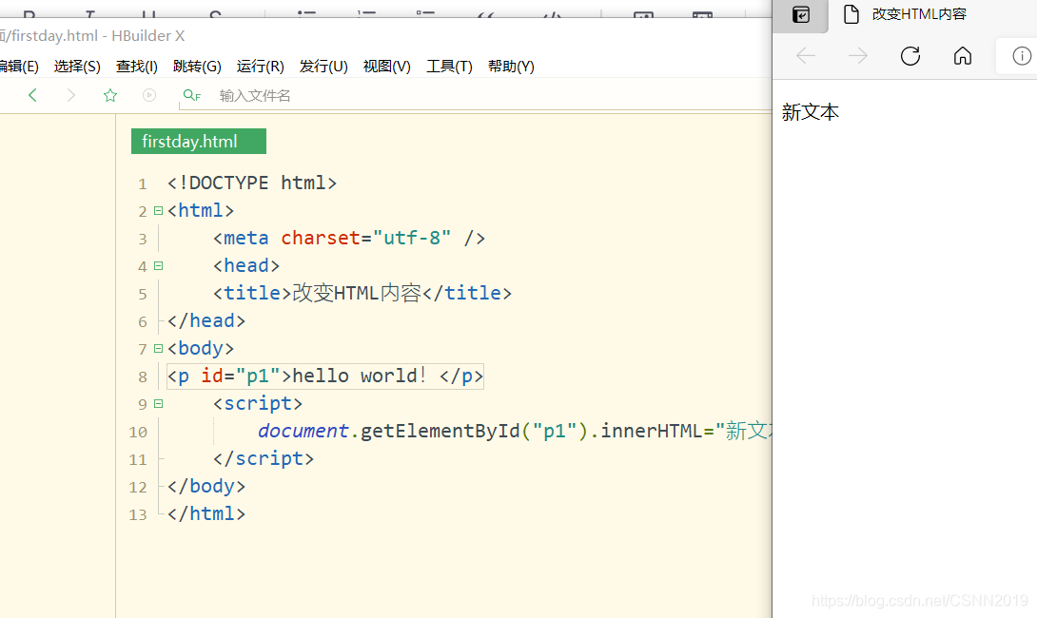The height and width of the screenshot is (618, 1037).
Task: Click the closing </html> tag line
Action: [x=206, y=514]
